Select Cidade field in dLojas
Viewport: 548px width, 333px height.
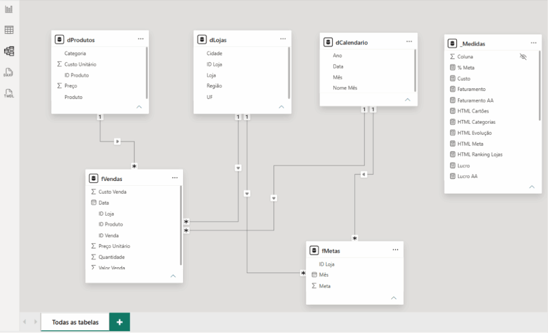pos(214,53)
